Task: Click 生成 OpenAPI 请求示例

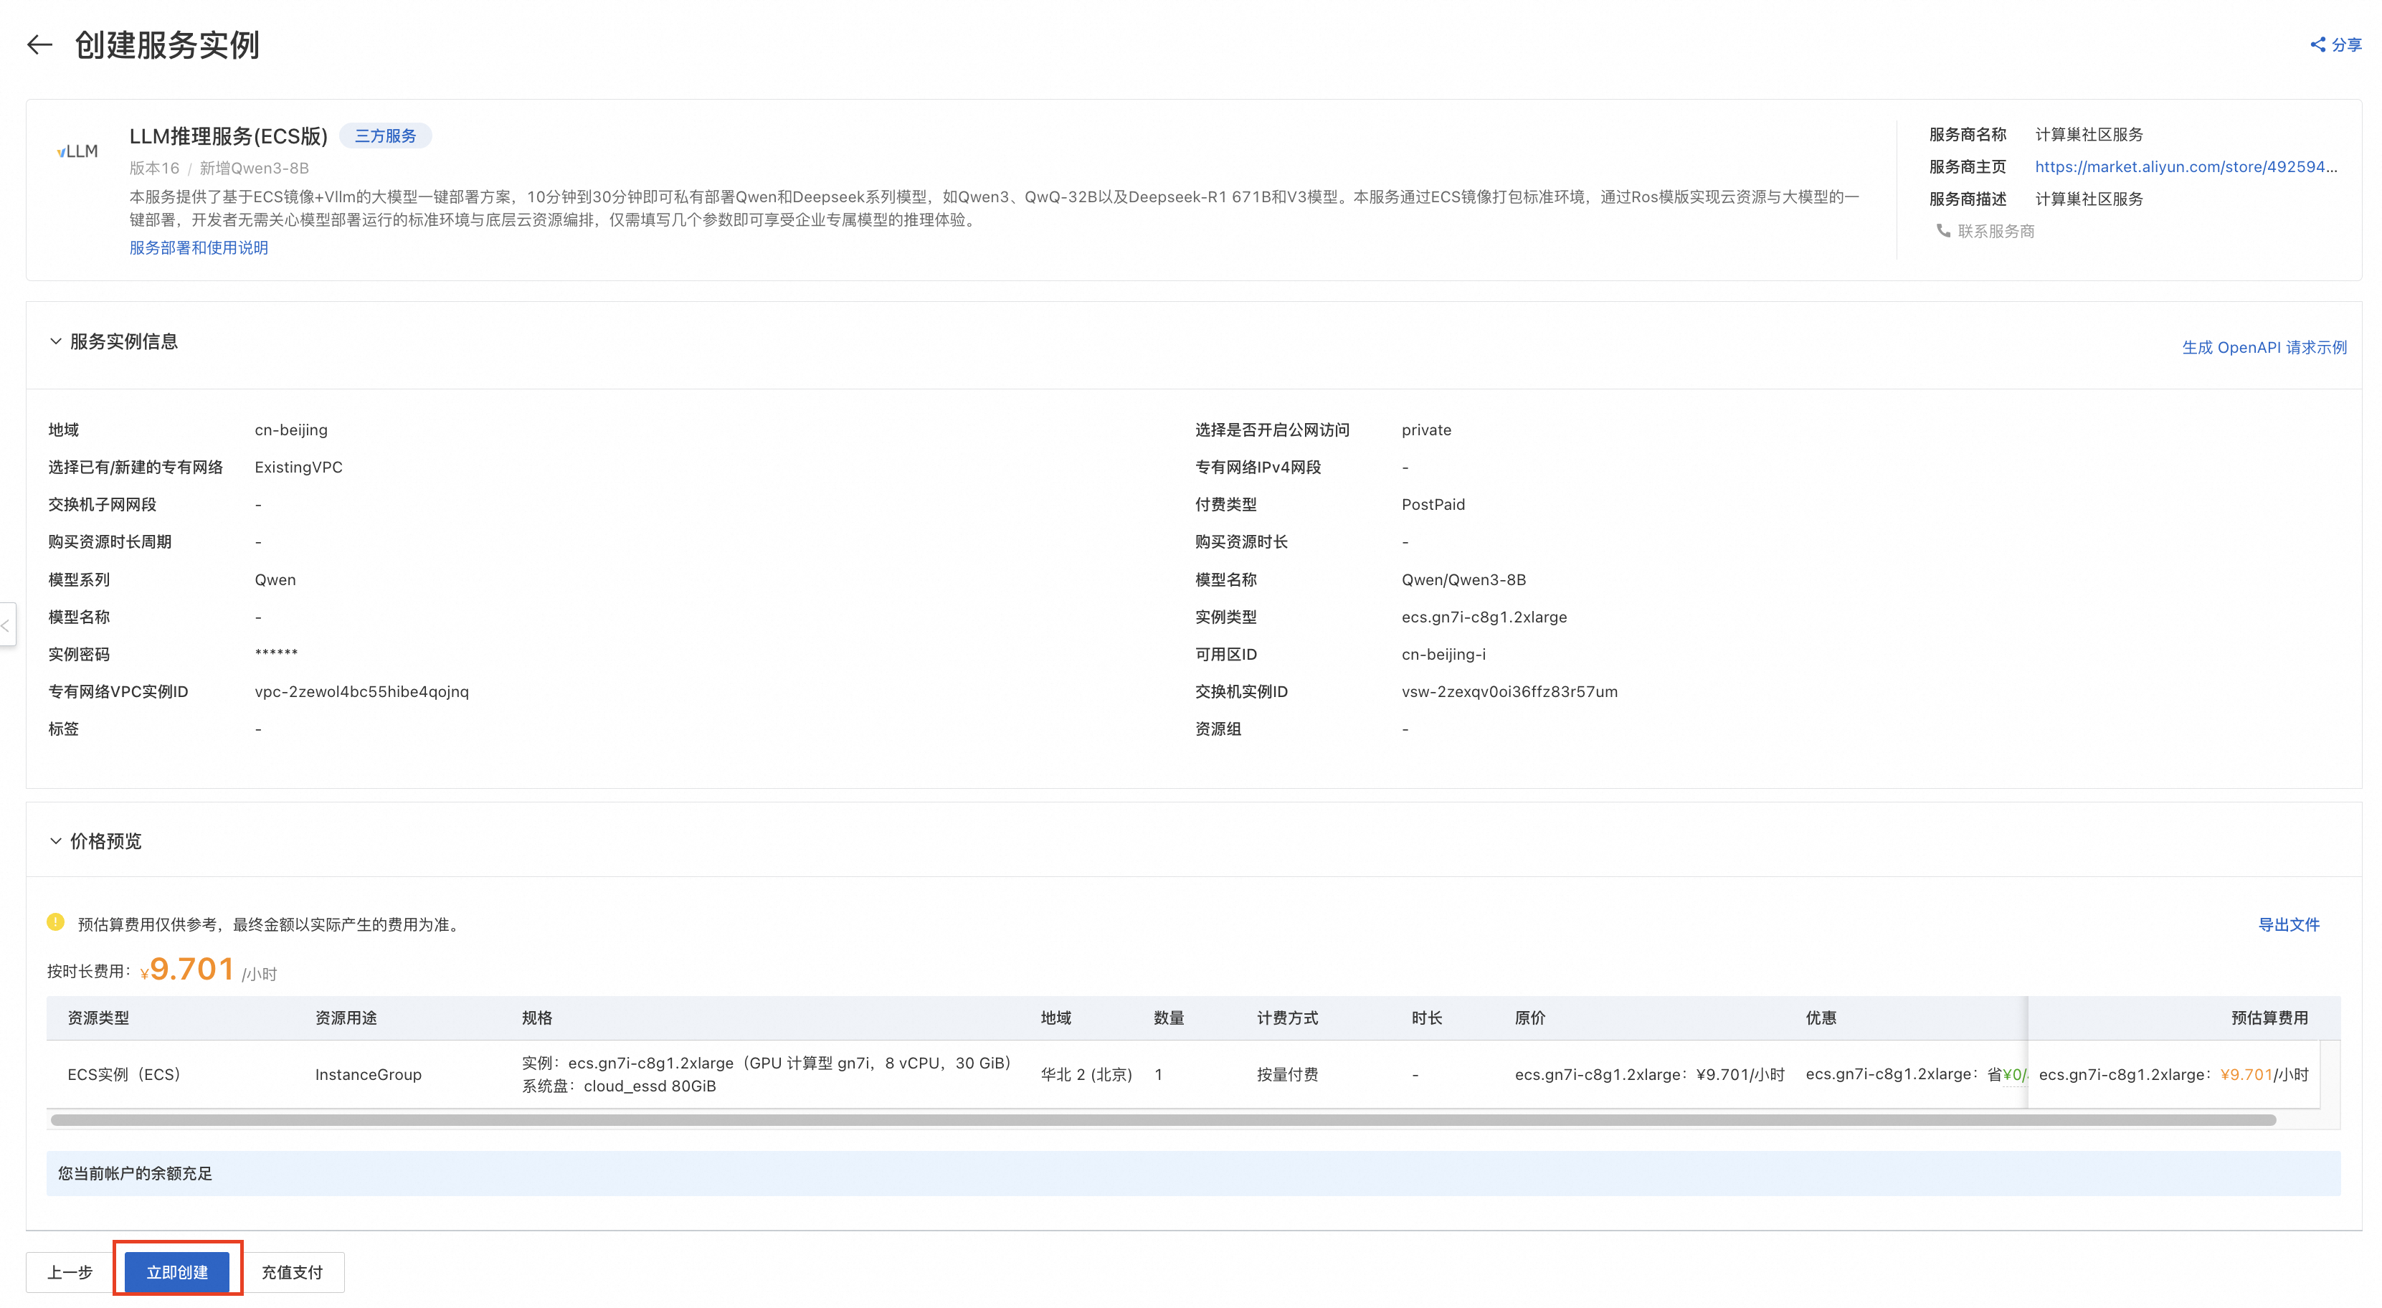Action: point(2264,347)
